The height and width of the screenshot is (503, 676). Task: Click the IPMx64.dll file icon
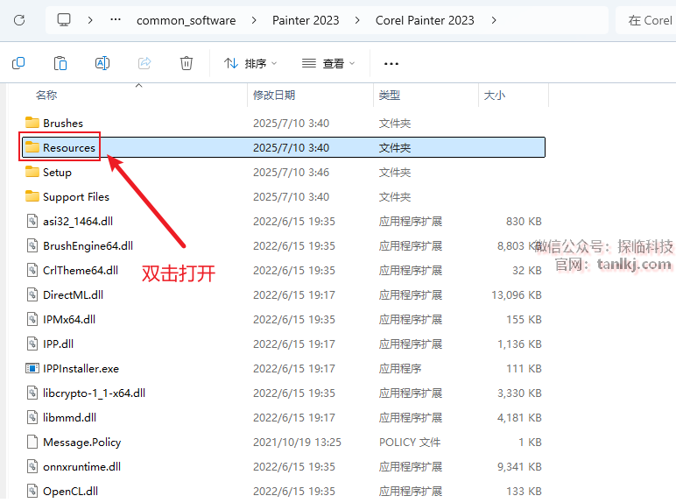pyautogui.click(x=32, y=320)
